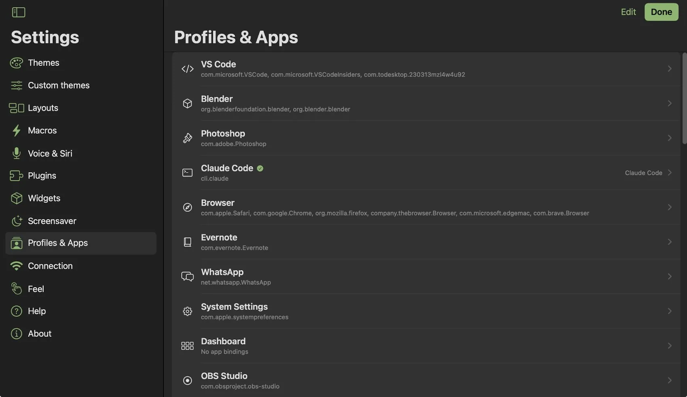The width and height of the screenshot is (687, 397).
Task: Click the About info icon
Action: point(16,334)
